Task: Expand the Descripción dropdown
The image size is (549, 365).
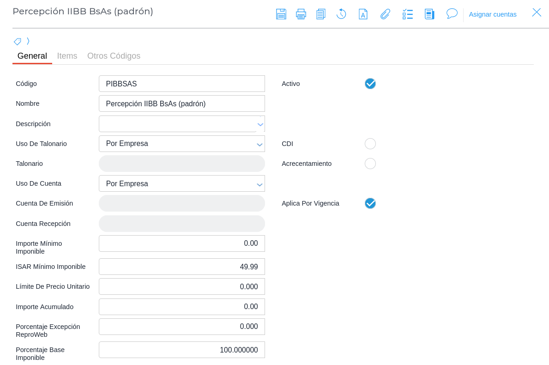Action: (x=260, y=124)
